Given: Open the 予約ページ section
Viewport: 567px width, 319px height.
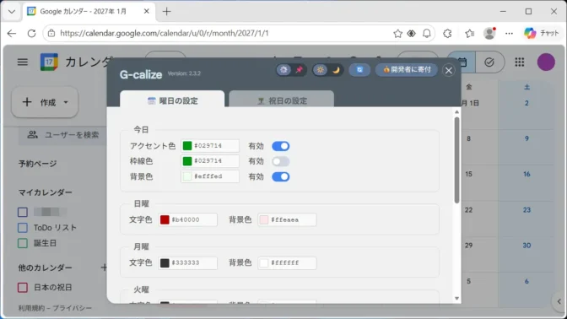Looking at the screenshot, I should (38, 164).
